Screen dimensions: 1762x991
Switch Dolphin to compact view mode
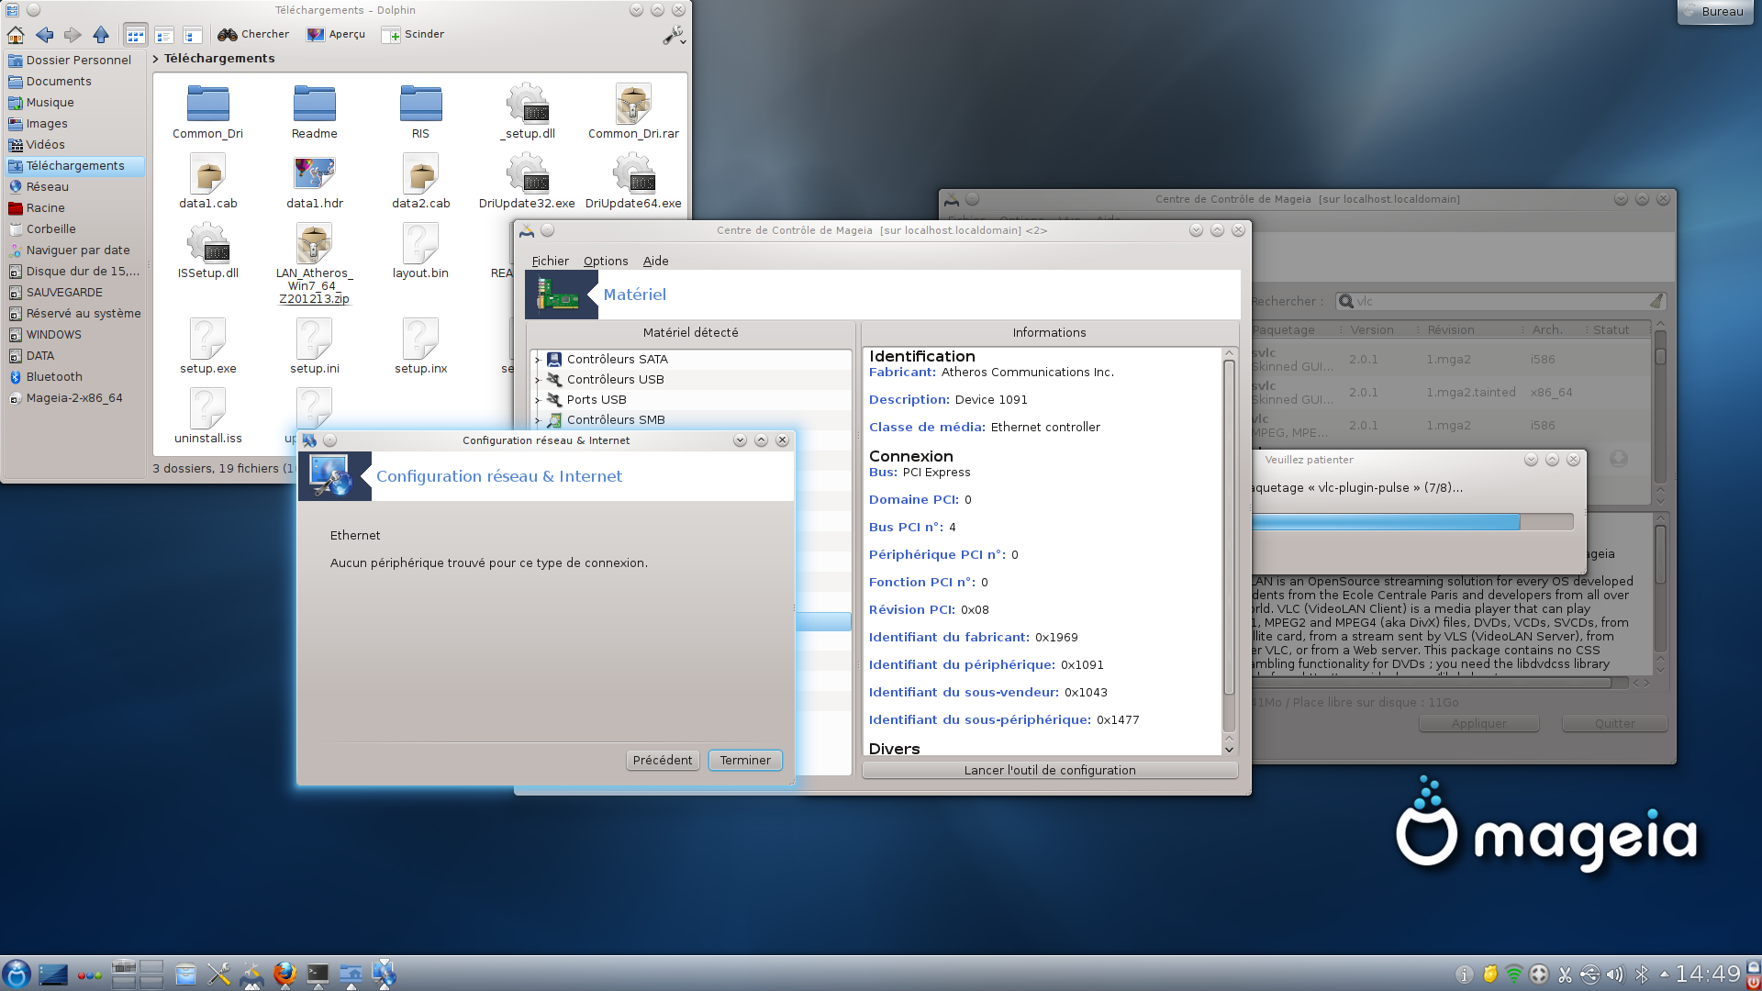[x=164, y=35]
